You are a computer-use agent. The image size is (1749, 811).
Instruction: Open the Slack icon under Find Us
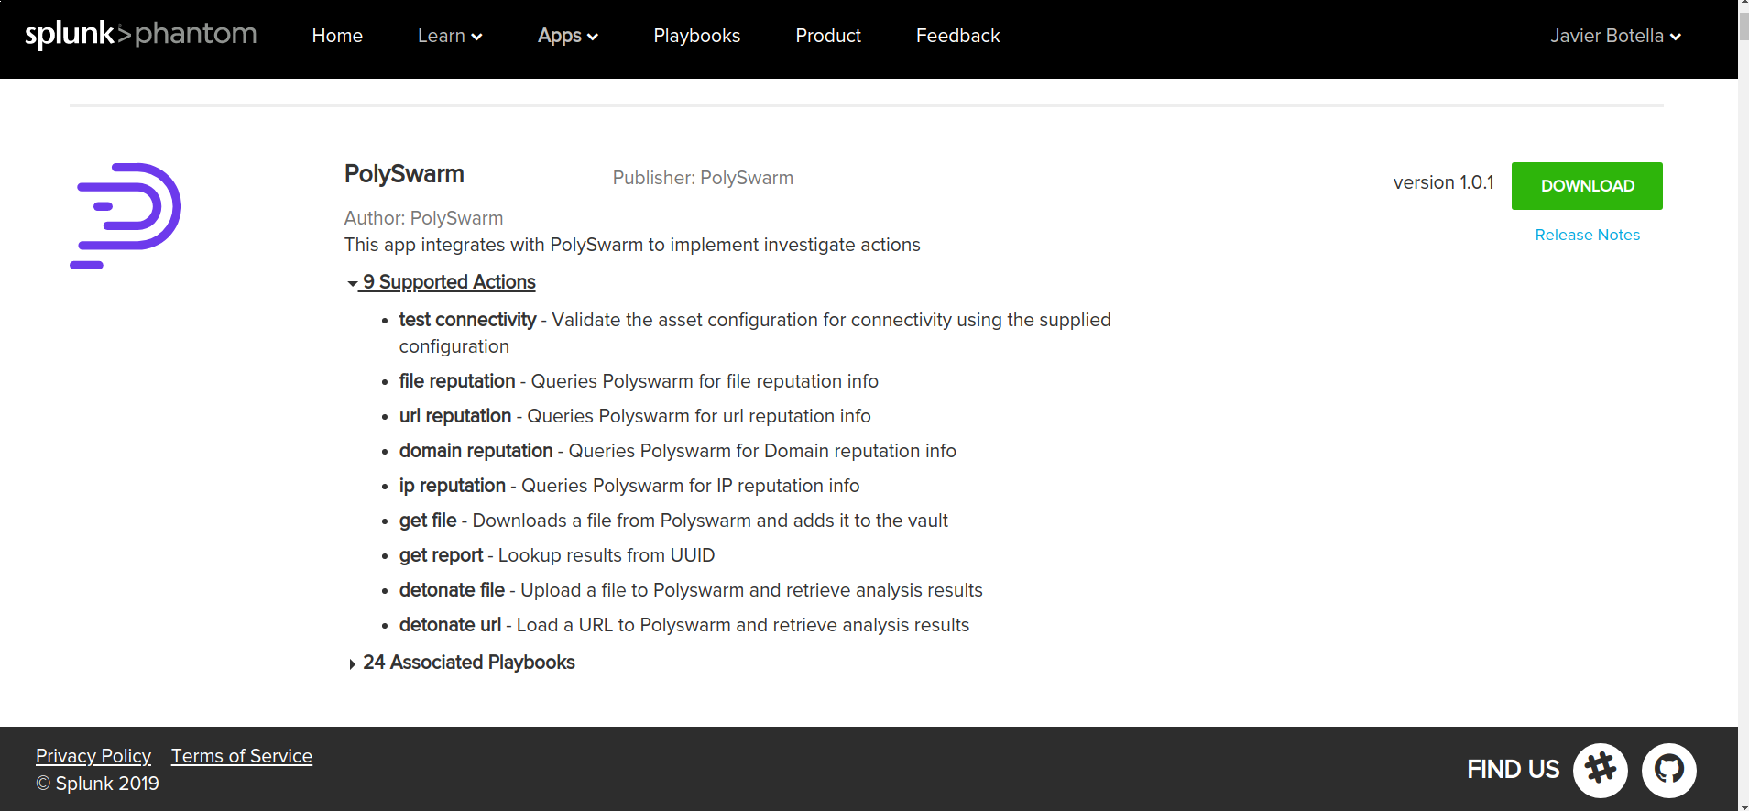(x=1601, y=770)
